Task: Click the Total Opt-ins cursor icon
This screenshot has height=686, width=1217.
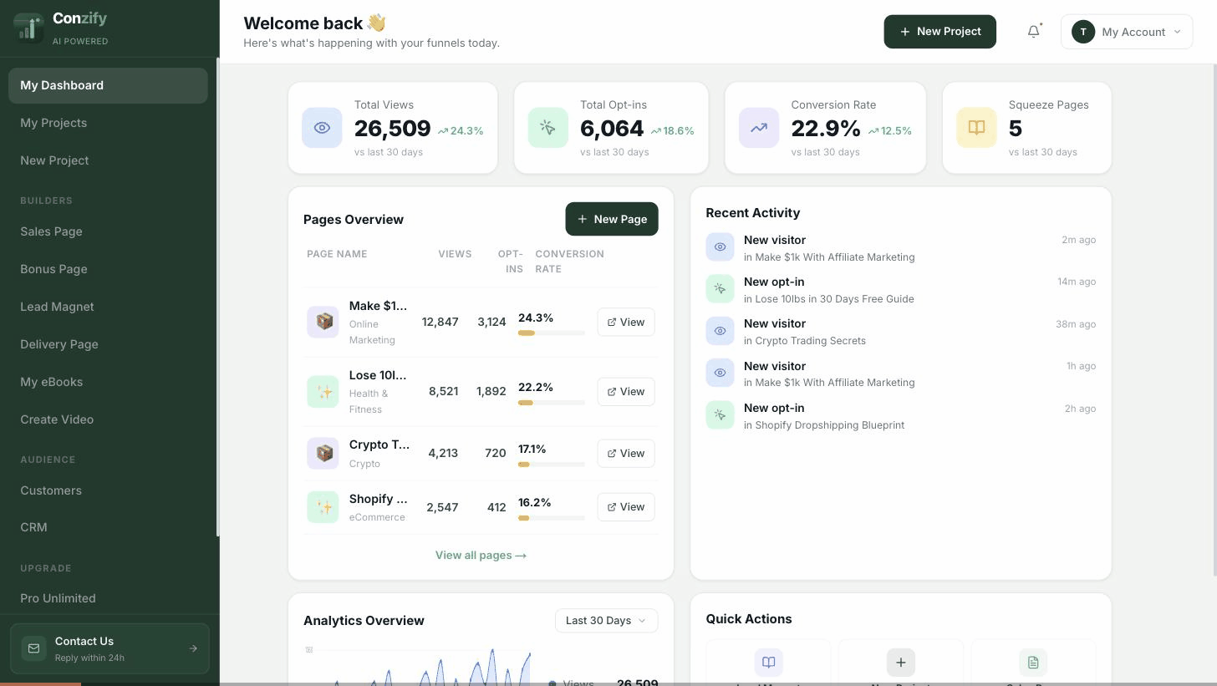Action: [547, 128]
